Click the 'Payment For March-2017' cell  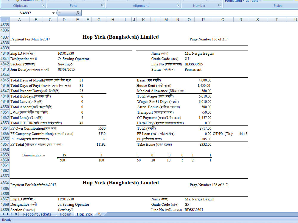point(30,39)
